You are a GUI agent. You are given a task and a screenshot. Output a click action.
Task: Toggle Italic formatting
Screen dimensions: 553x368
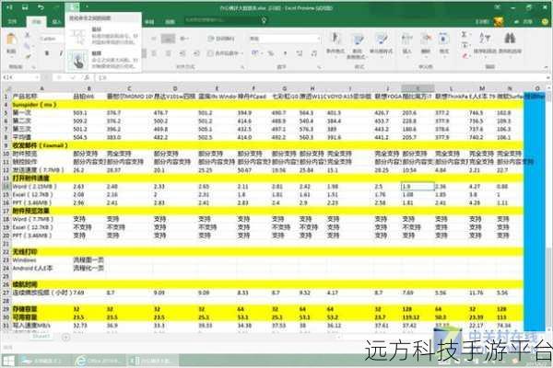click(61, 53)
